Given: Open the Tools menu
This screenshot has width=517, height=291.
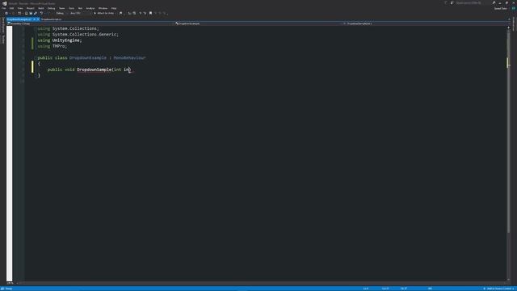Looking at the screenshot, I should (71, 8).
